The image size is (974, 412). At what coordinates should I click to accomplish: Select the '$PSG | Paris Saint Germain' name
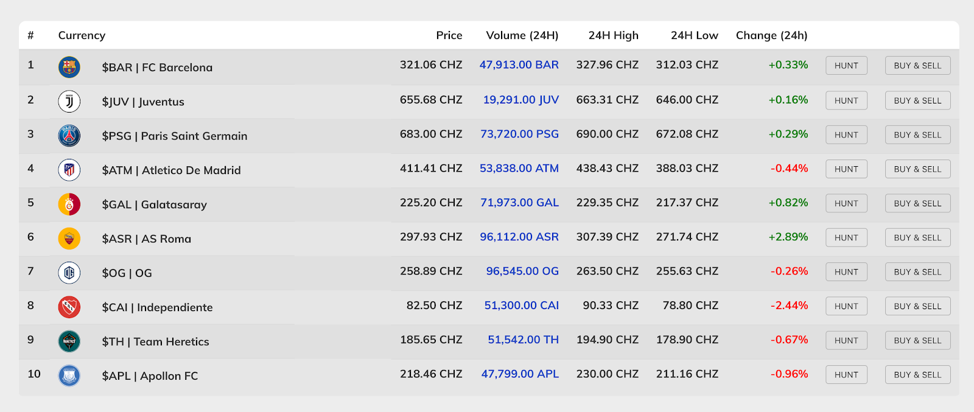pos(175,136)
